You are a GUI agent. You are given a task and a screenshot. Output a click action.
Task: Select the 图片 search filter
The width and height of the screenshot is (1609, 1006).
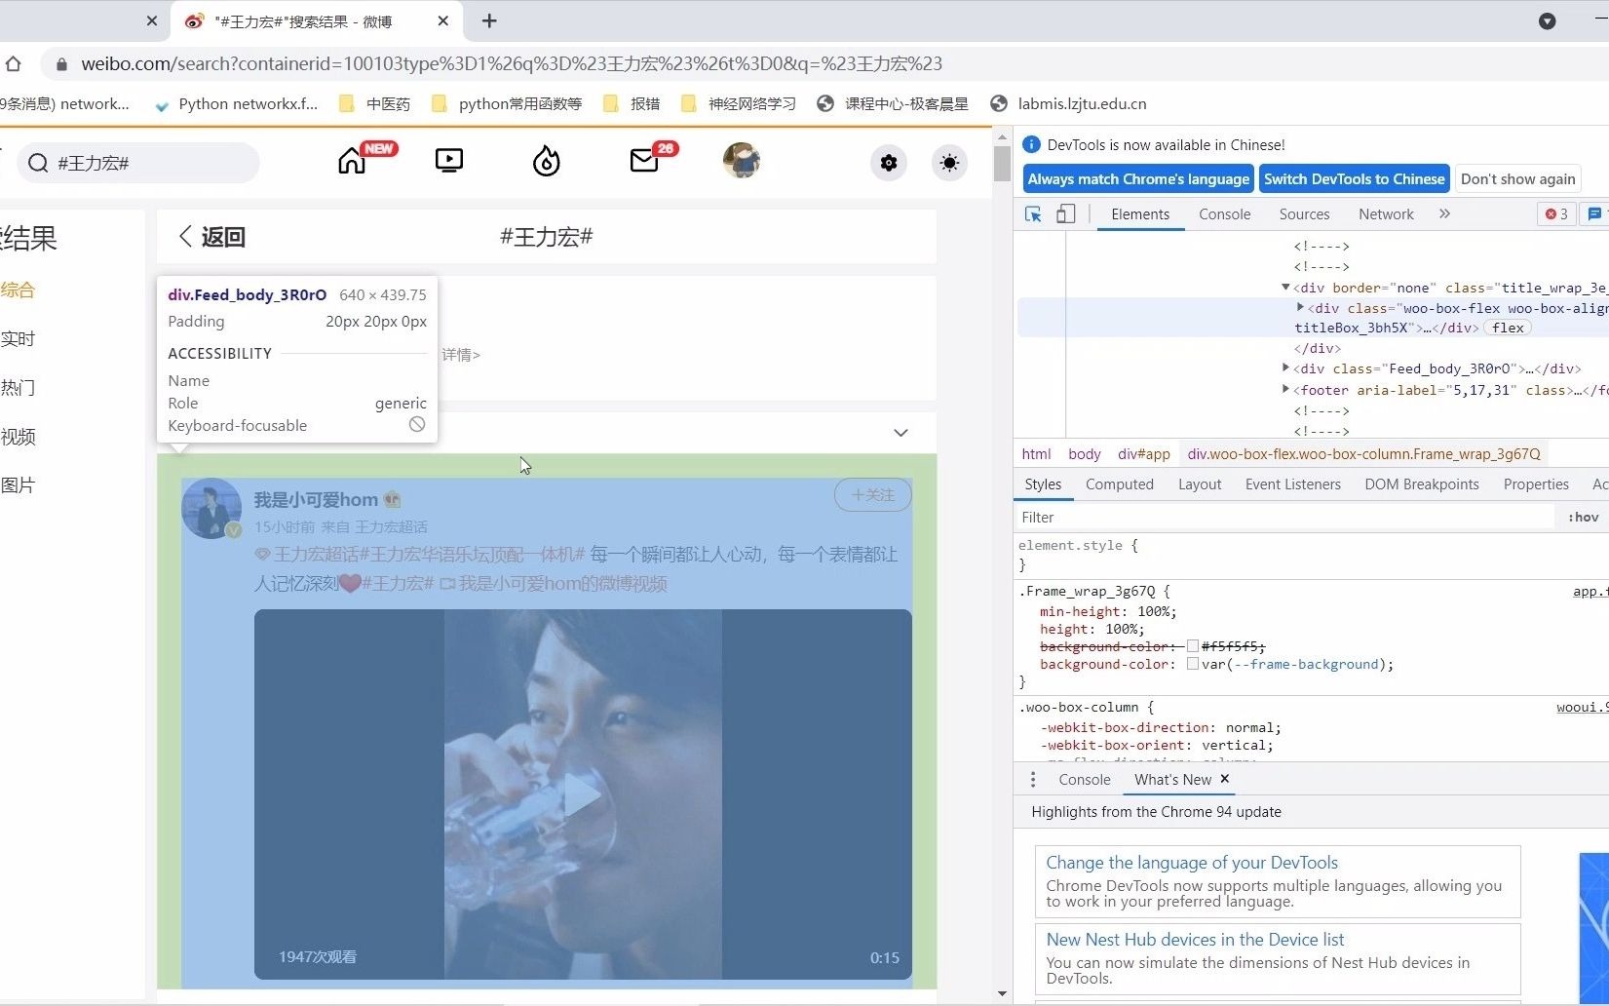coord(18,484)
